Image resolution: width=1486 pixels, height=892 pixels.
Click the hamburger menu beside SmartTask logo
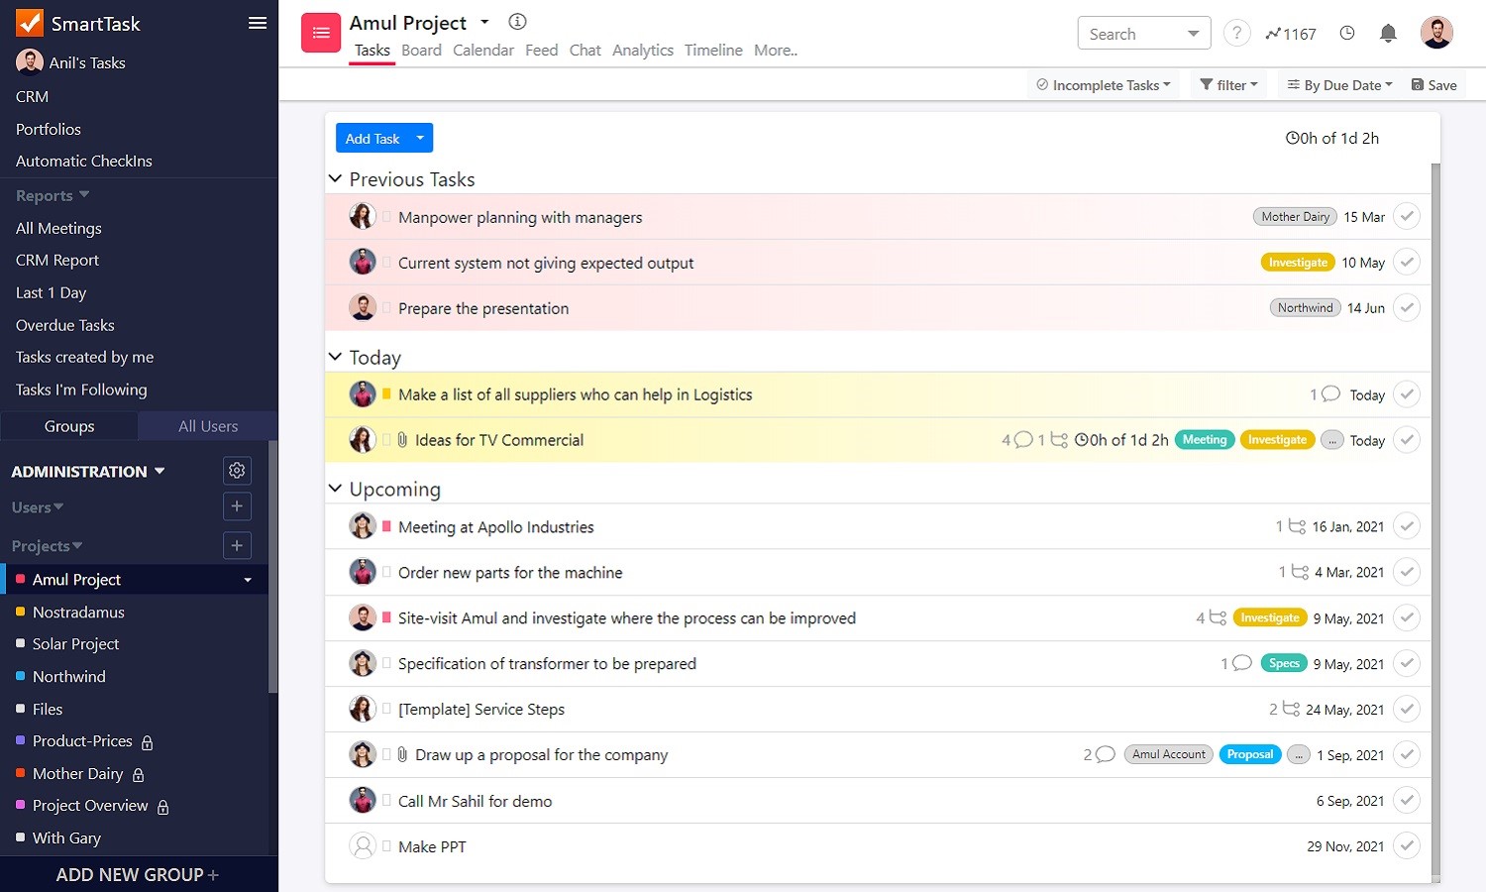click(257, 22)
